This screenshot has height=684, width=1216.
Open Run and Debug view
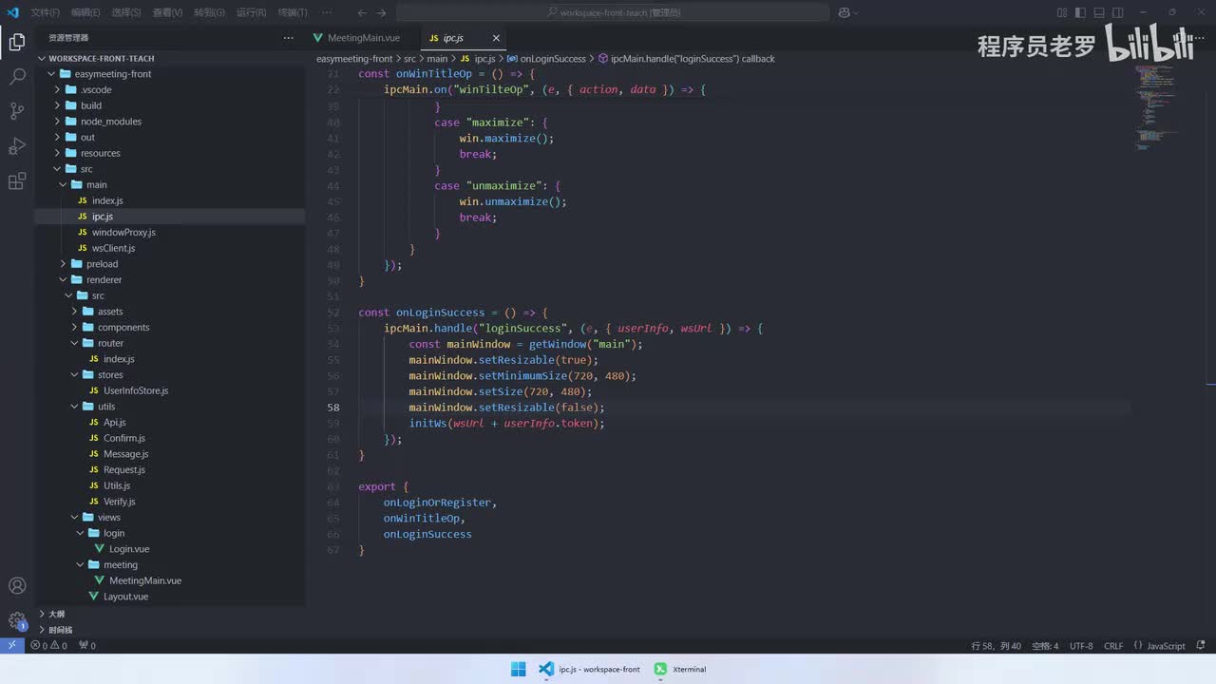(17, 146)
